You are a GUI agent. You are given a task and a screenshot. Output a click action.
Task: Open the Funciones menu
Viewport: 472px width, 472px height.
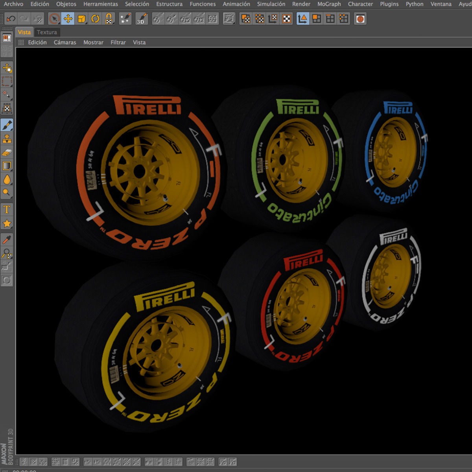[203, 4]
